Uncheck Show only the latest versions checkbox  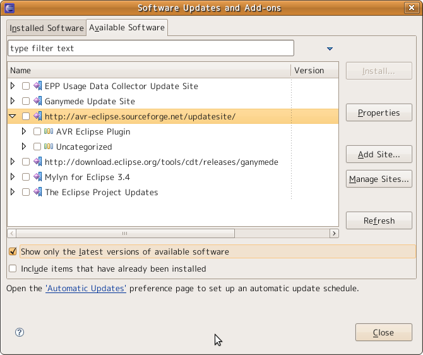[13, 251]
